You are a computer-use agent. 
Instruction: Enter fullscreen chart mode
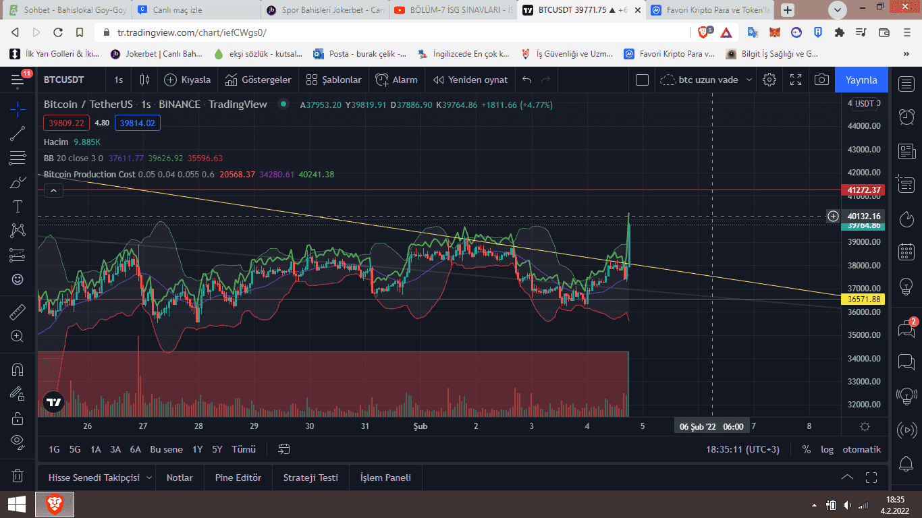[796, 80]
